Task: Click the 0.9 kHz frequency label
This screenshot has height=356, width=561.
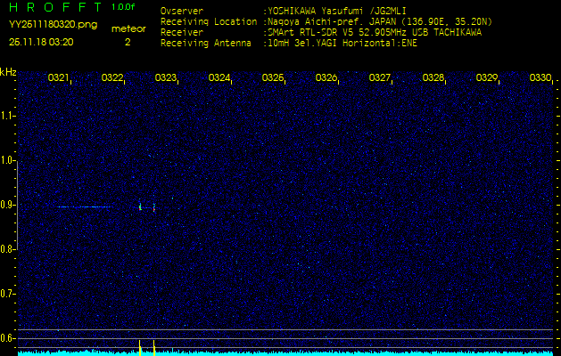Action: [x=8, y=205]
